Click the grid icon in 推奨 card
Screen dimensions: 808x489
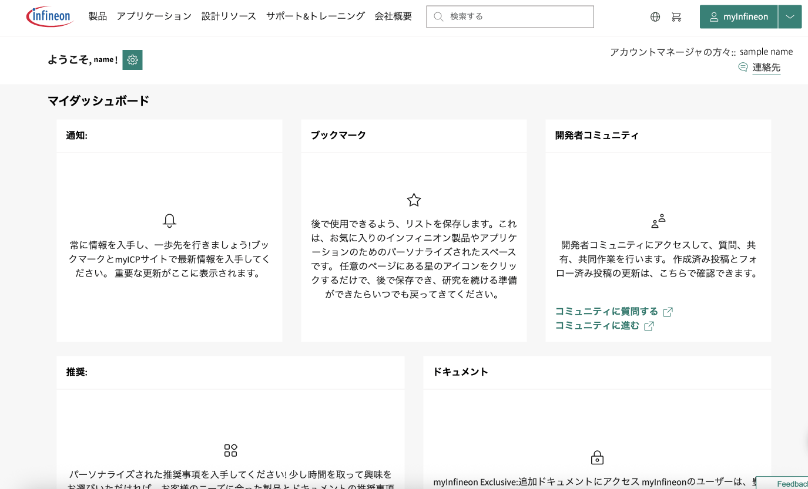point(230,450)
